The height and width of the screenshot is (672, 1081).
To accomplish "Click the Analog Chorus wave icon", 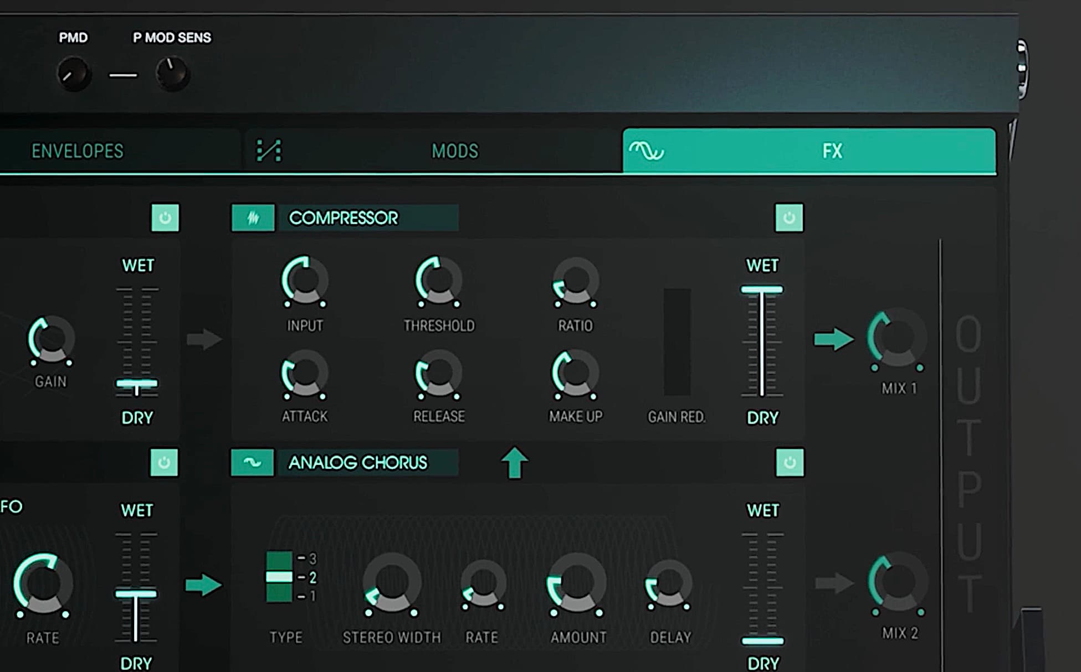I will tap(252, 462).
